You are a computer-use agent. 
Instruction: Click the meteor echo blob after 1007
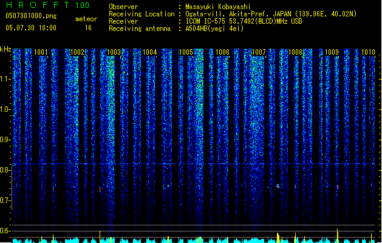(x=278, y=186)
